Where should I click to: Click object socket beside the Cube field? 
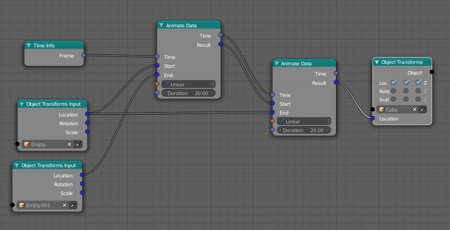pyautogui.click(x=373, y=110)
